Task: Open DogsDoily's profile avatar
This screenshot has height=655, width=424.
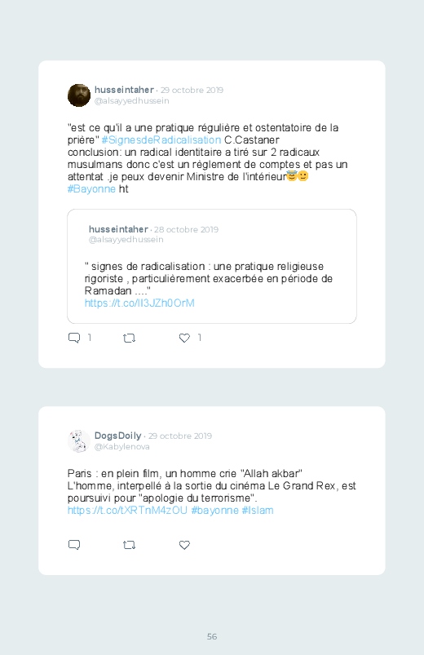Action: 79,441
